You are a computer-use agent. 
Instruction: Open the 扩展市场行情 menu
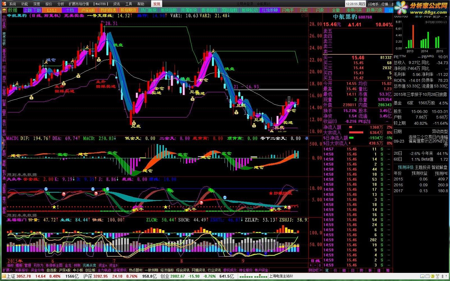[x=79, y=4]
